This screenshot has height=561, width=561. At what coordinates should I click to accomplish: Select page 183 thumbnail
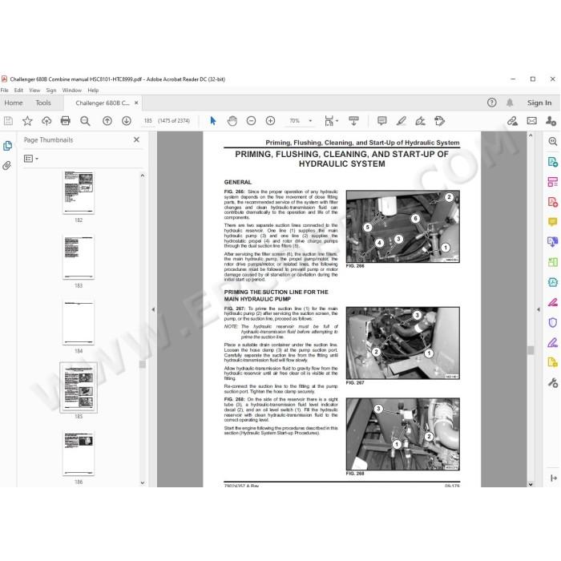pyautogui.click(x=79, y=257)
